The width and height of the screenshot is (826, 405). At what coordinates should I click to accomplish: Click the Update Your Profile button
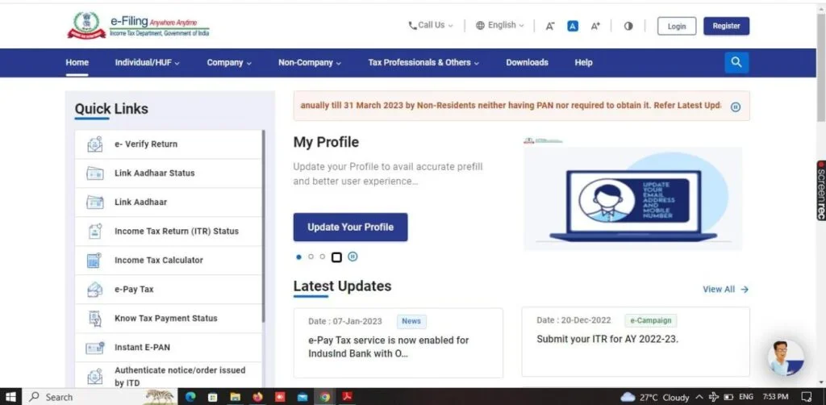[x=350, y=227]
